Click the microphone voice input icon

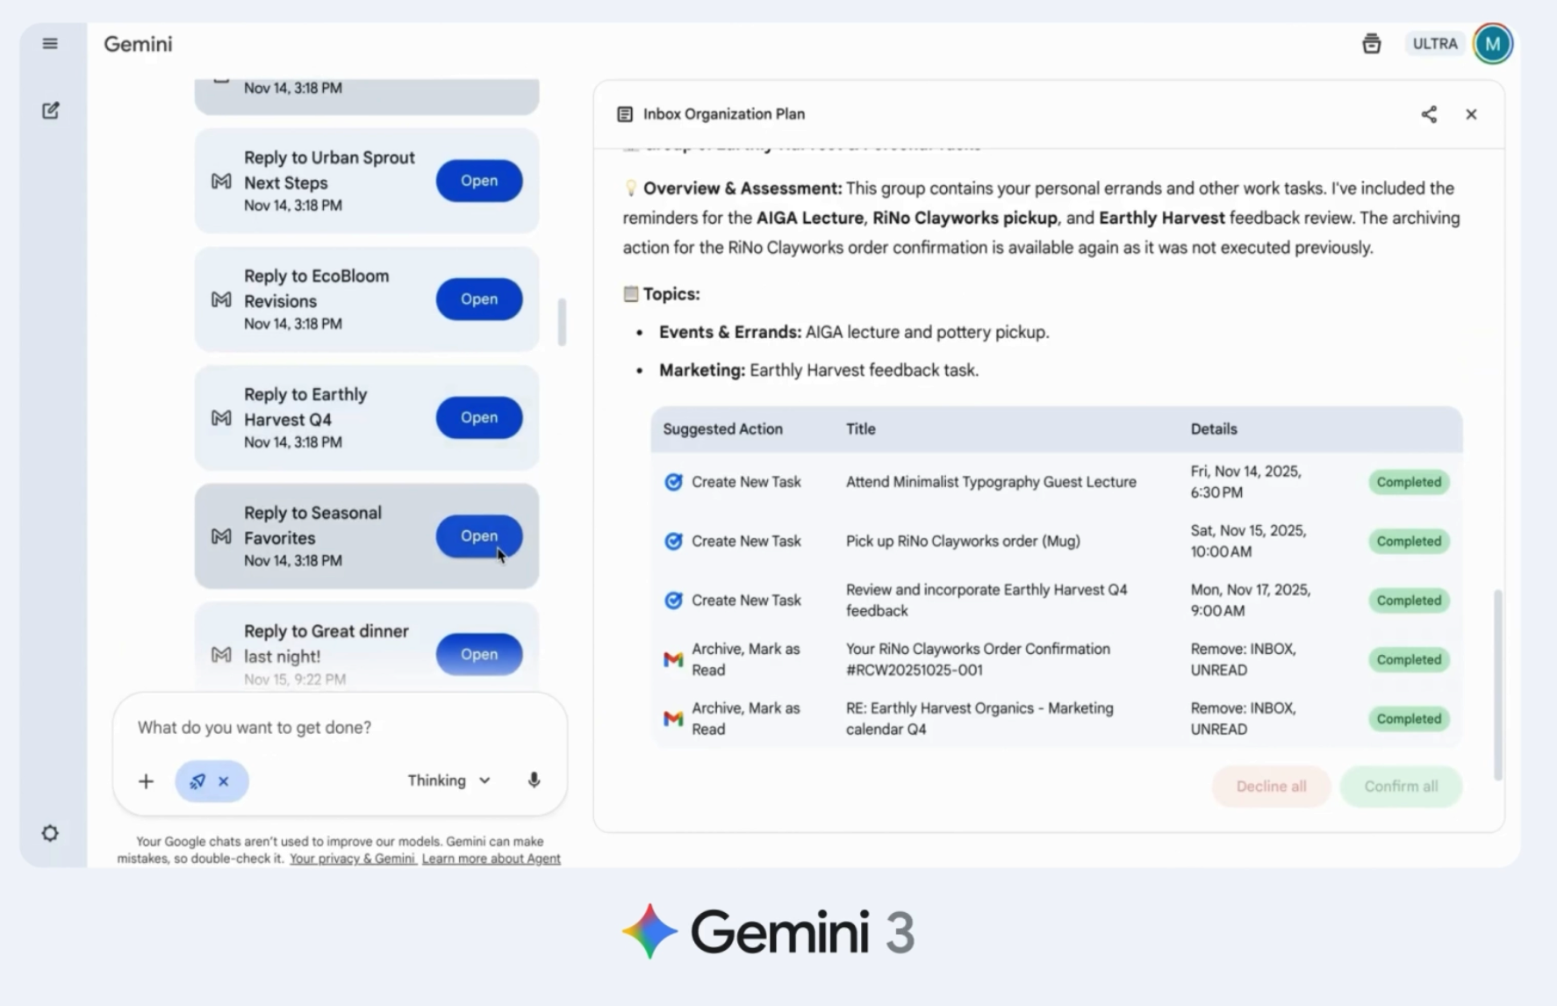tap(534, 780)
